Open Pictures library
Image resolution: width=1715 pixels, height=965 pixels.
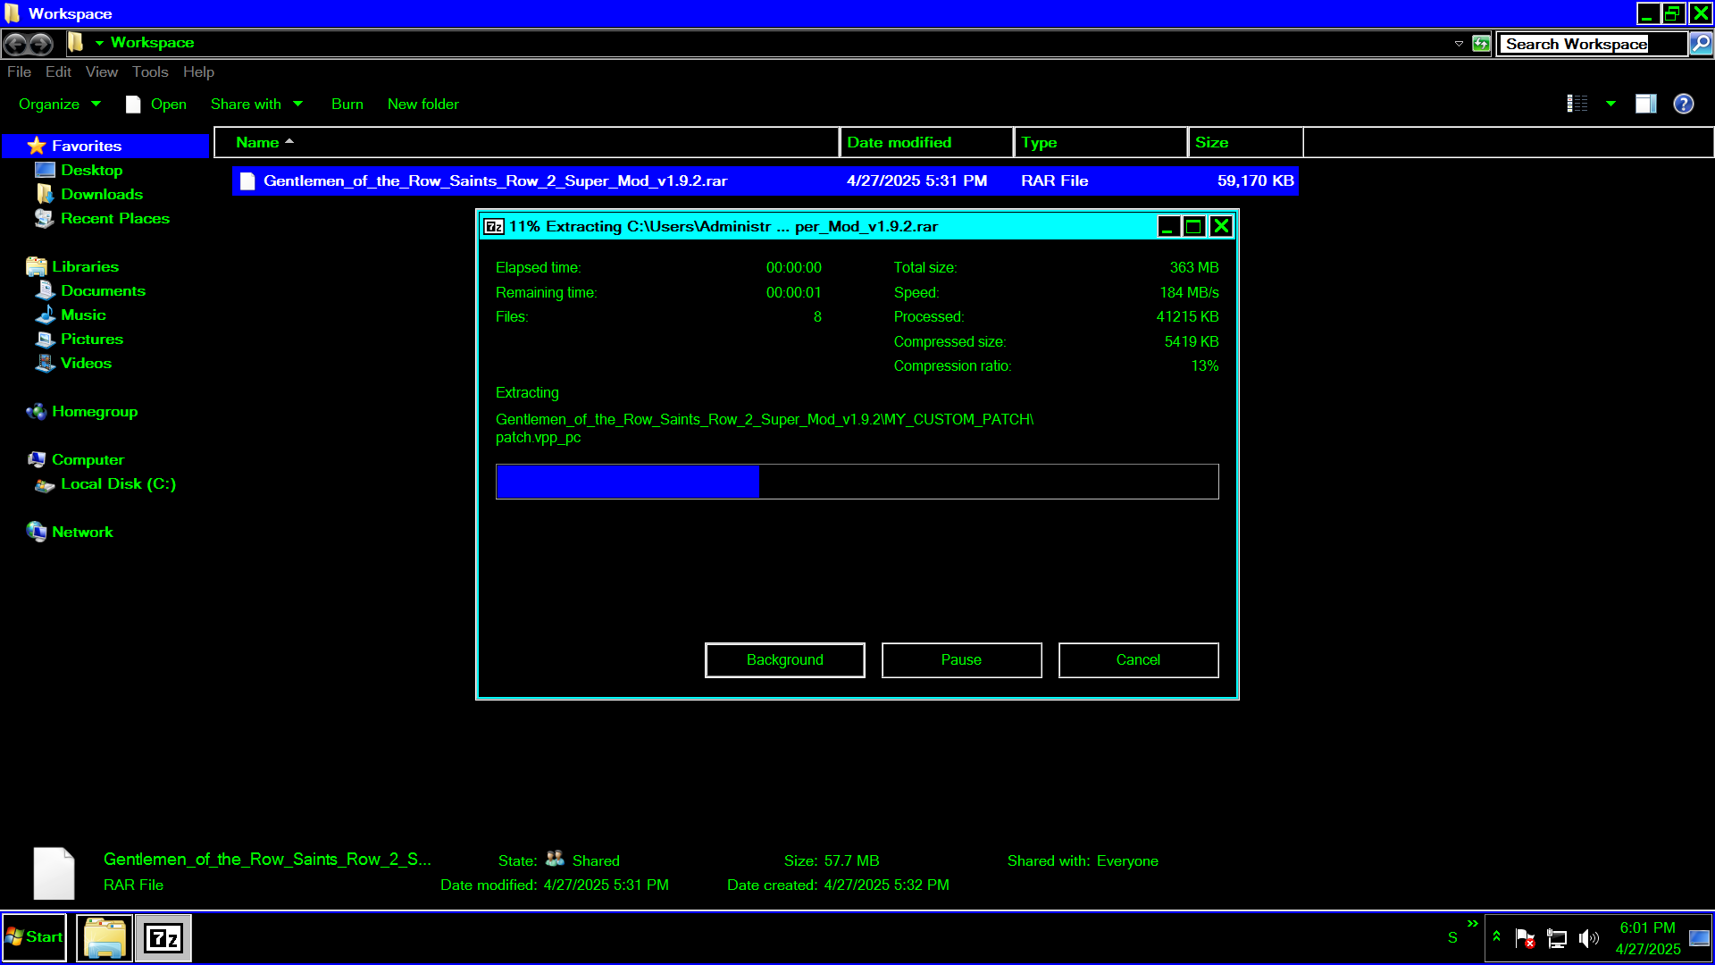tap(92, 339)
